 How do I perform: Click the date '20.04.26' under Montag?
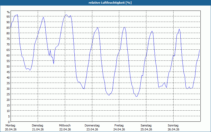[11, 129]
